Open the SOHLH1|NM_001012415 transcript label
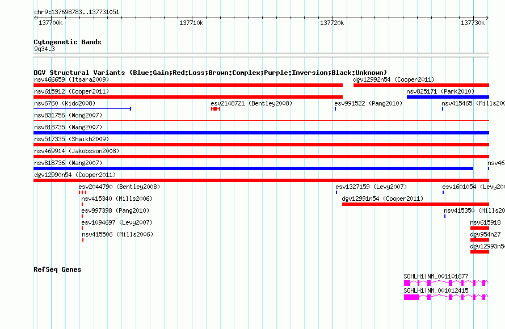This screenshot has width=505, height=329. point(436,290)
